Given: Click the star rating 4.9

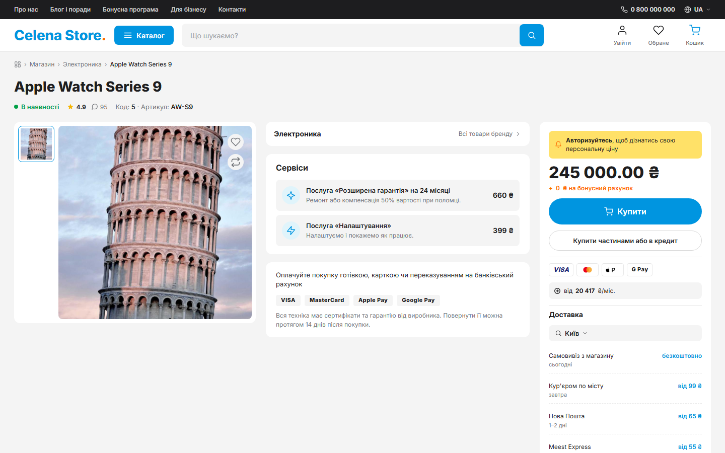Looking at the screenshot, I should click(x=77, y=107).
